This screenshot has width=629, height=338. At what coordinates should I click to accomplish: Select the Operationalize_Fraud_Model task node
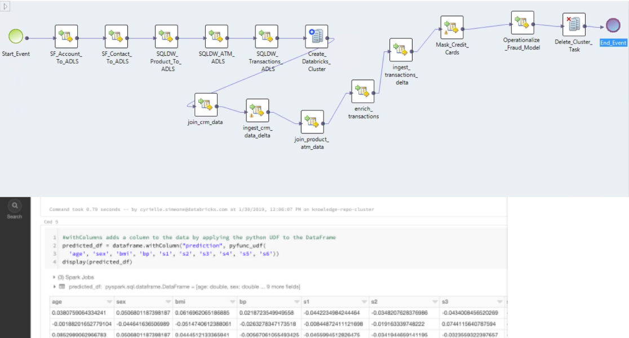tap(522, 23)
